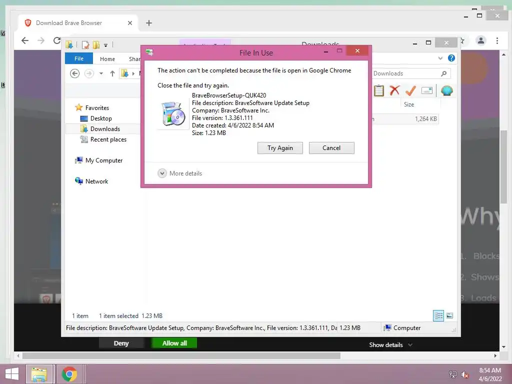The image size is (512, 384).
Task: Open Google Chrome from taskbar
Action: (69, 374)
